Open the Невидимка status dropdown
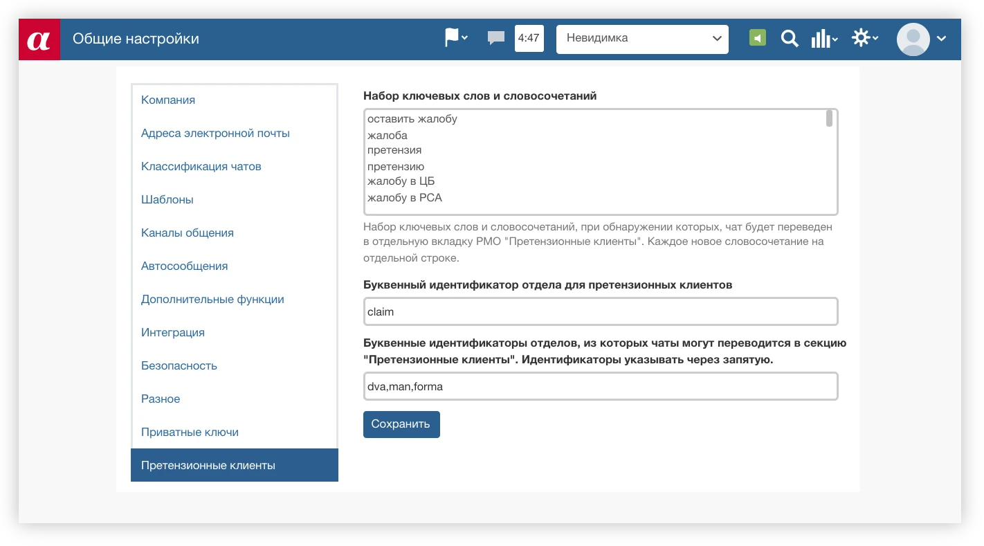Screen dimensions: 984x546 click(642, 39)
